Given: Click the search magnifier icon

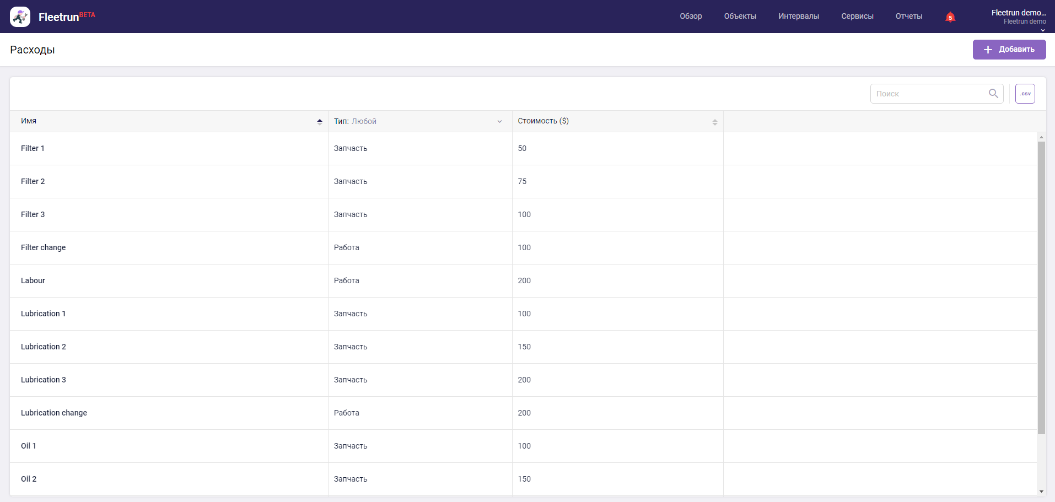Looking at the screenshot, I should pos(993,94).
